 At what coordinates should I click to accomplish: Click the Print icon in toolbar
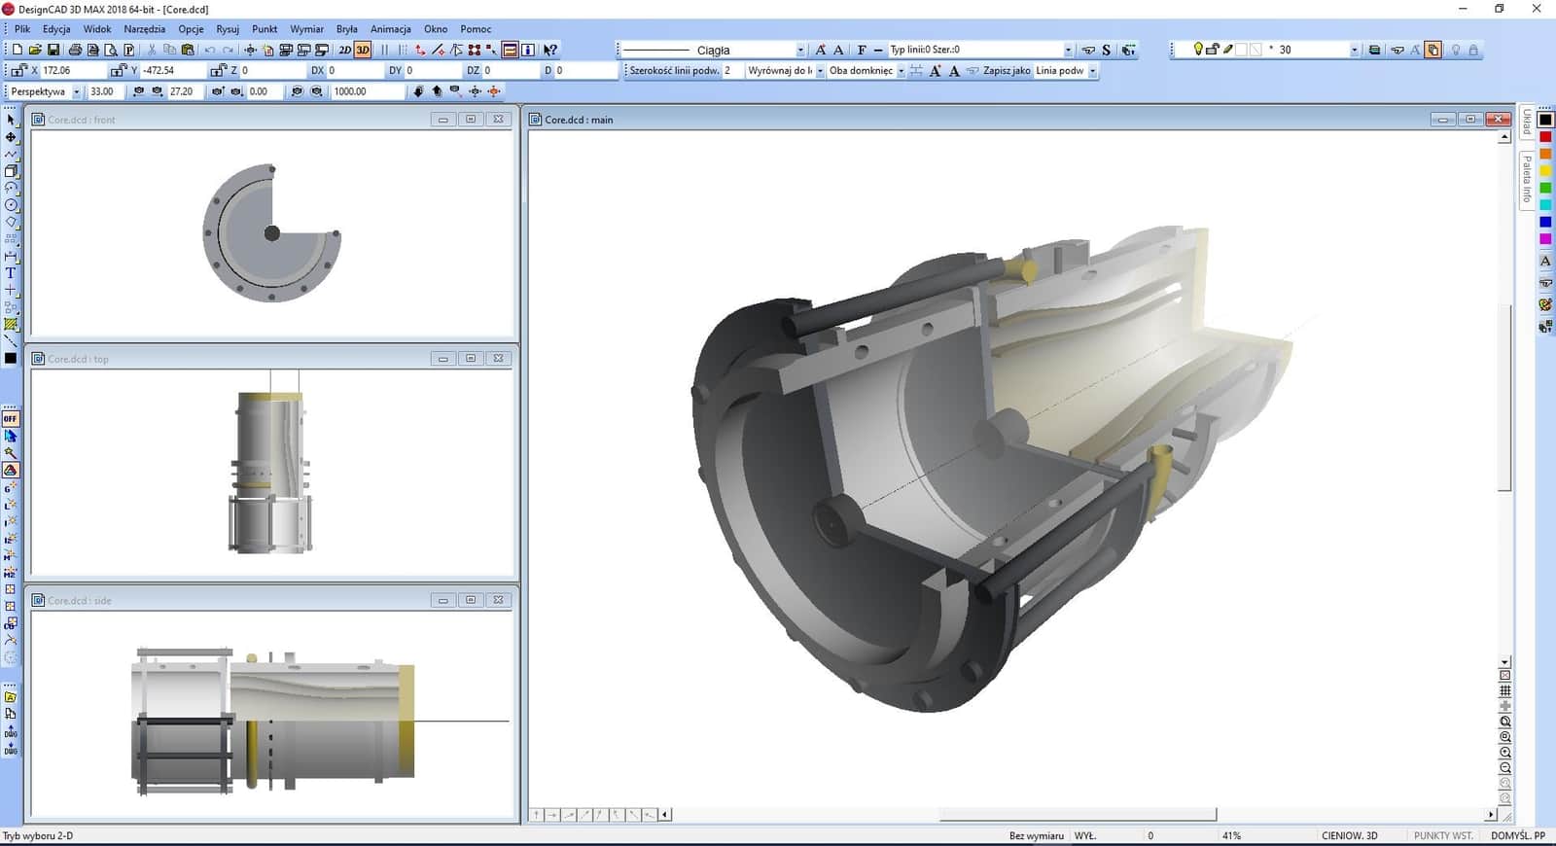pyautogui.click(x=75, y=50)
